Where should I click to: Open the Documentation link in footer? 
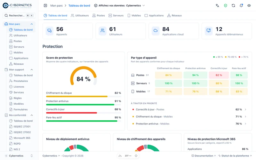click(204, 156)
